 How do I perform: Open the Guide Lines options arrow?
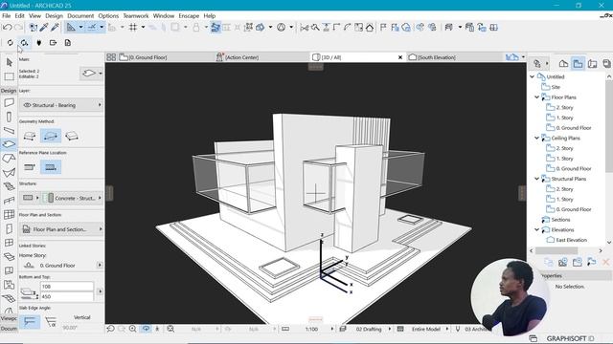[80, 28]
